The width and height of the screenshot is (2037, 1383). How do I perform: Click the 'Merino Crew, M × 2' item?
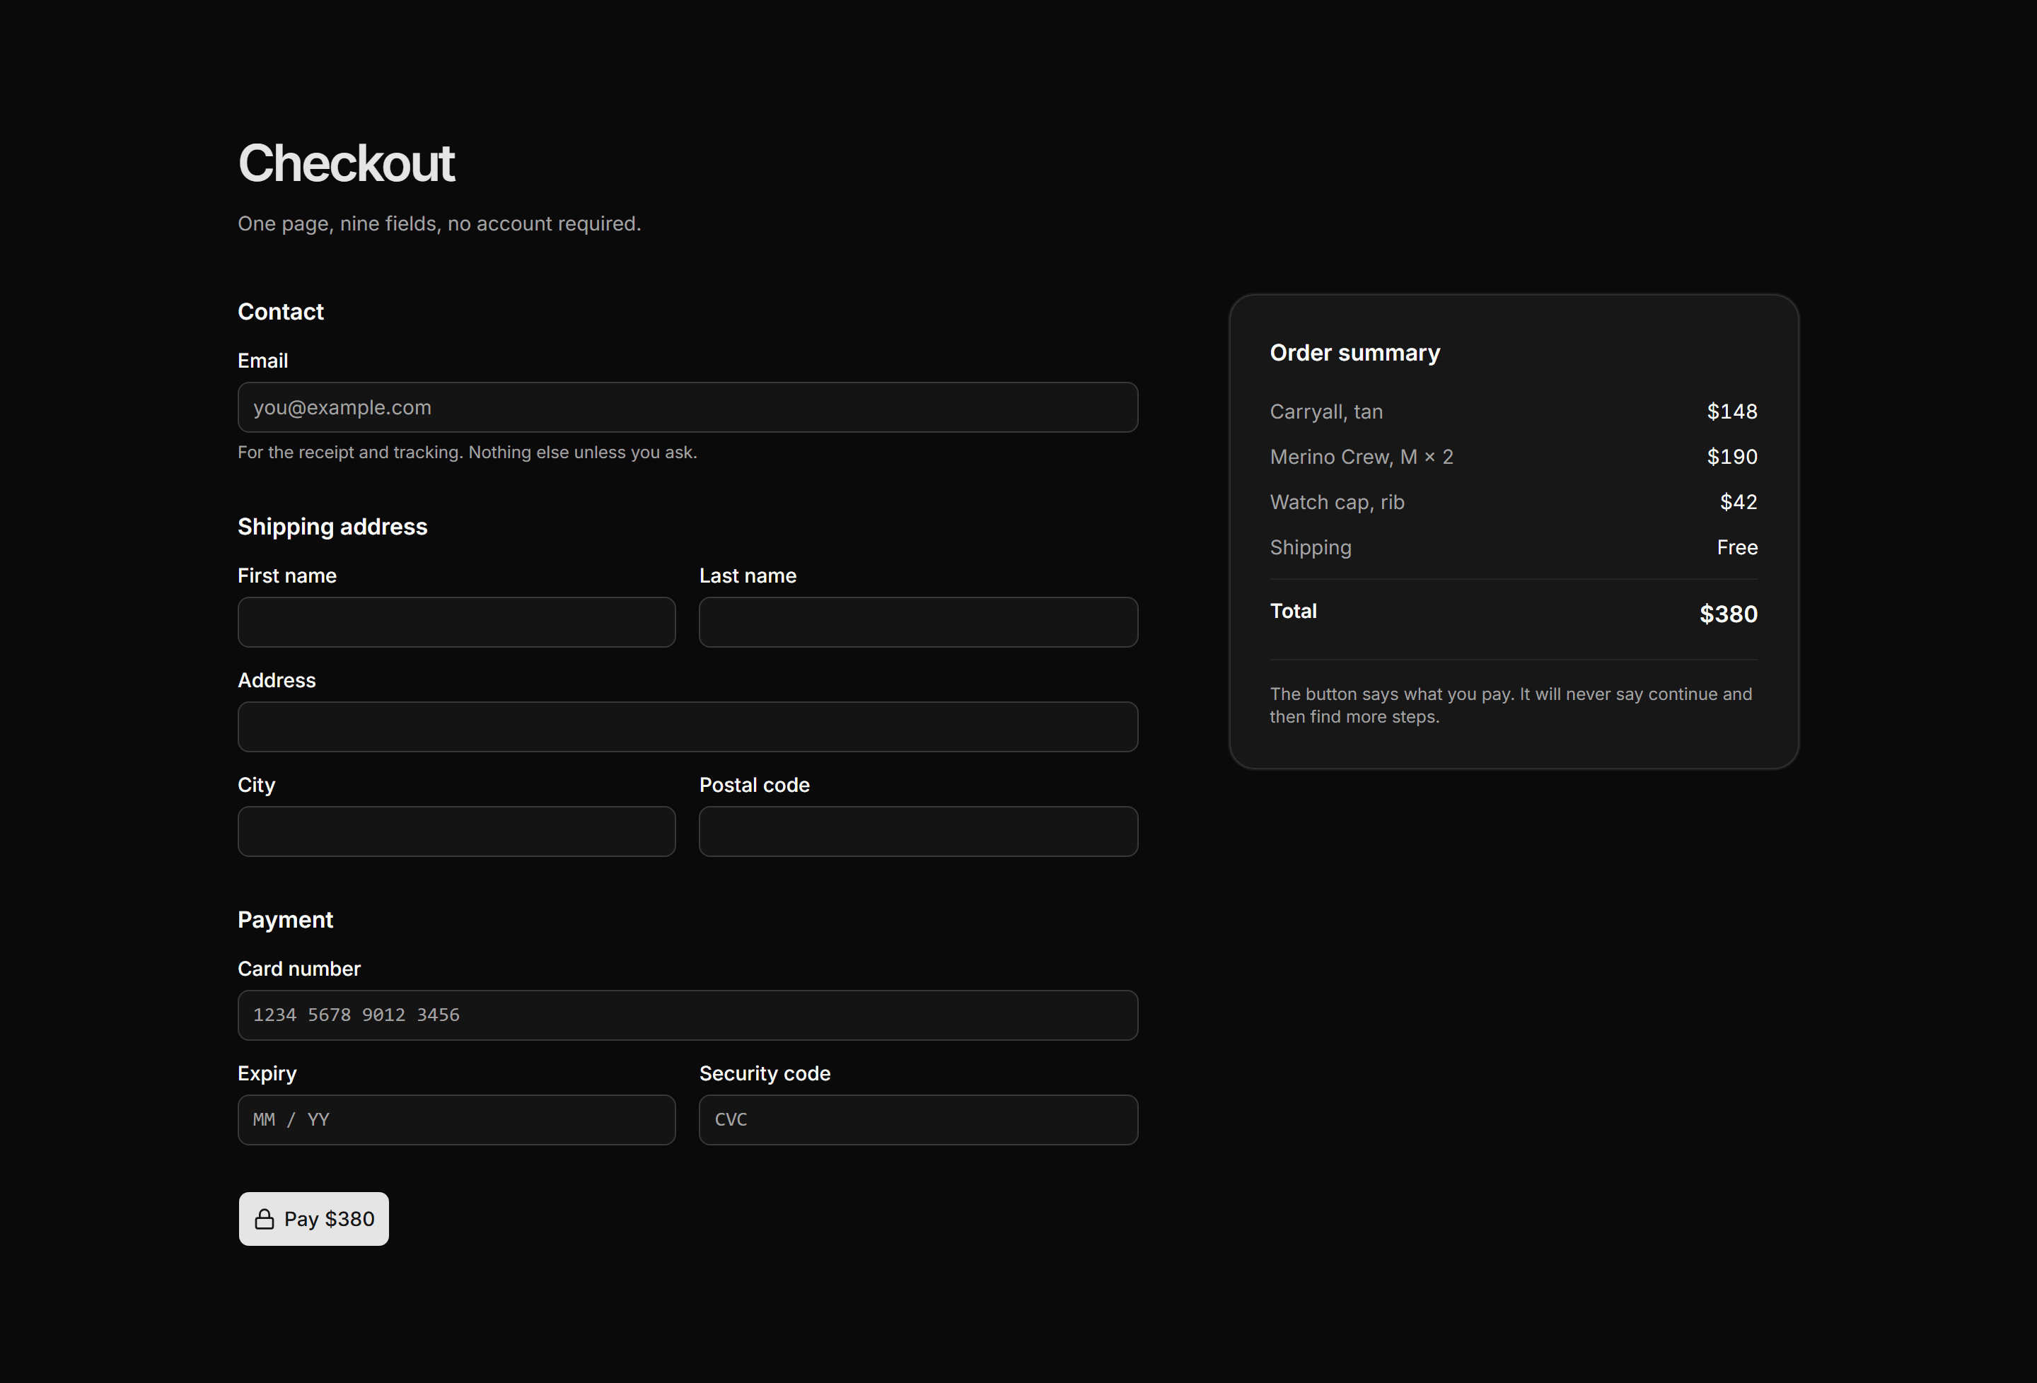[x=1362, y=457]
